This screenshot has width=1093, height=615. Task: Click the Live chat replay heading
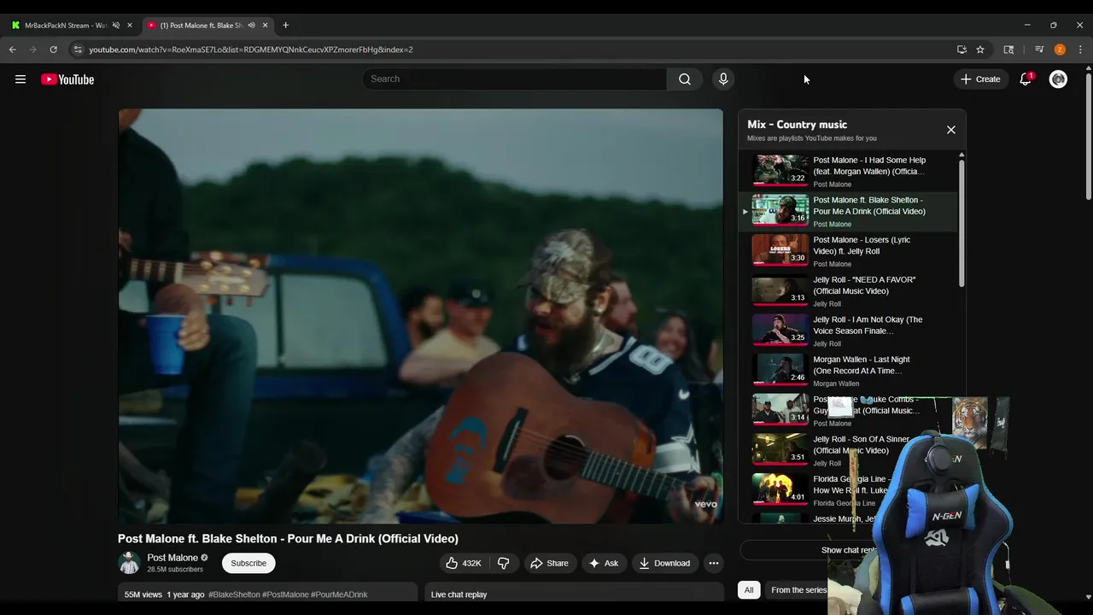(x=459, y=594)
